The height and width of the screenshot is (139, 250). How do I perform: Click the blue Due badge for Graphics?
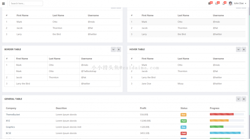click(183, 127)
